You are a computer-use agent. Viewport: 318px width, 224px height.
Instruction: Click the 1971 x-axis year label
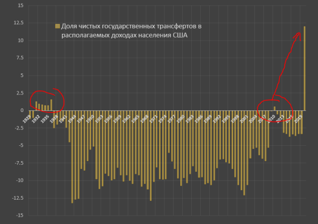[x=153, y=119]
